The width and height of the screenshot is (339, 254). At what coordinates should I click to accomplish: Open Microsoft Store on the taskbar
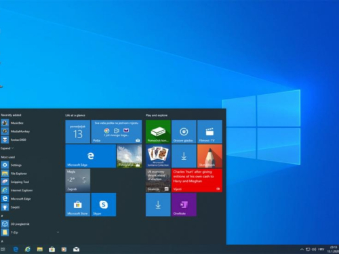click(x=52, y=249)
